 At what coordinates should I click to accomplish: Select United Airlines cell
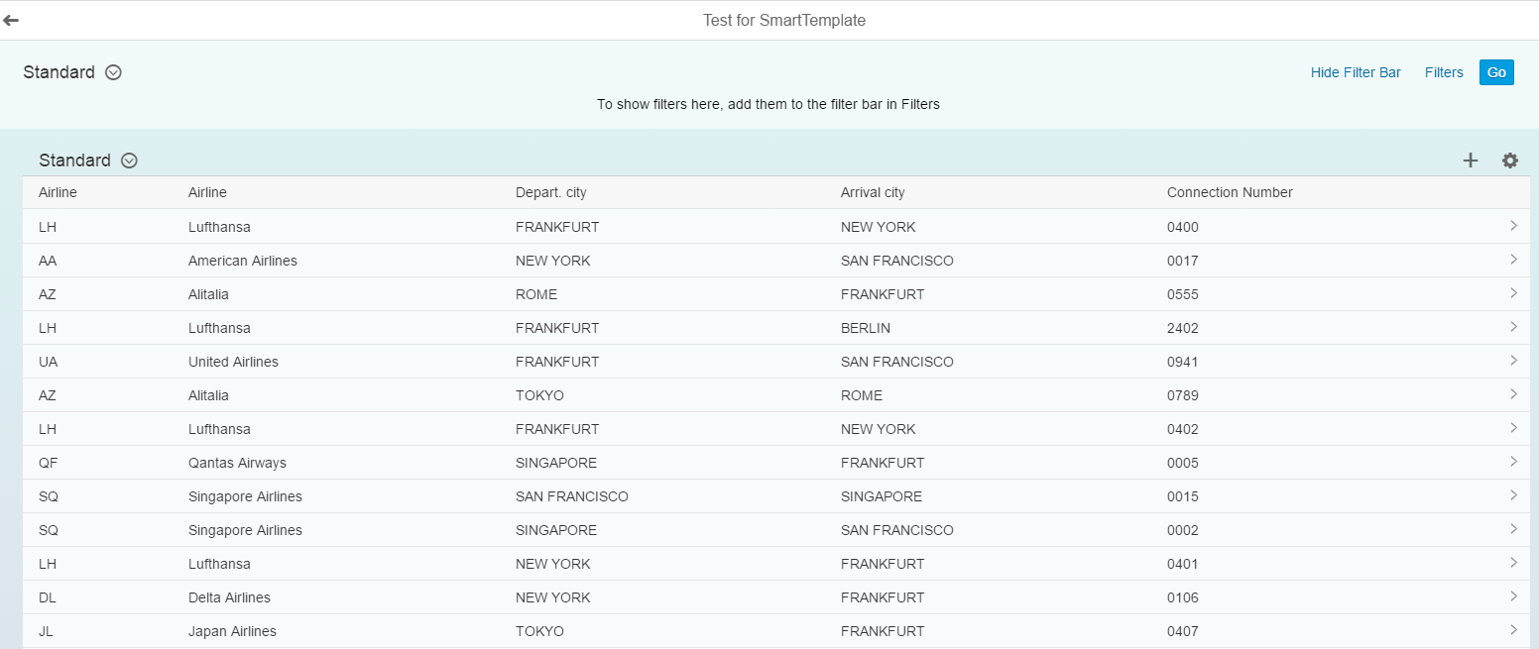(233, 362)
